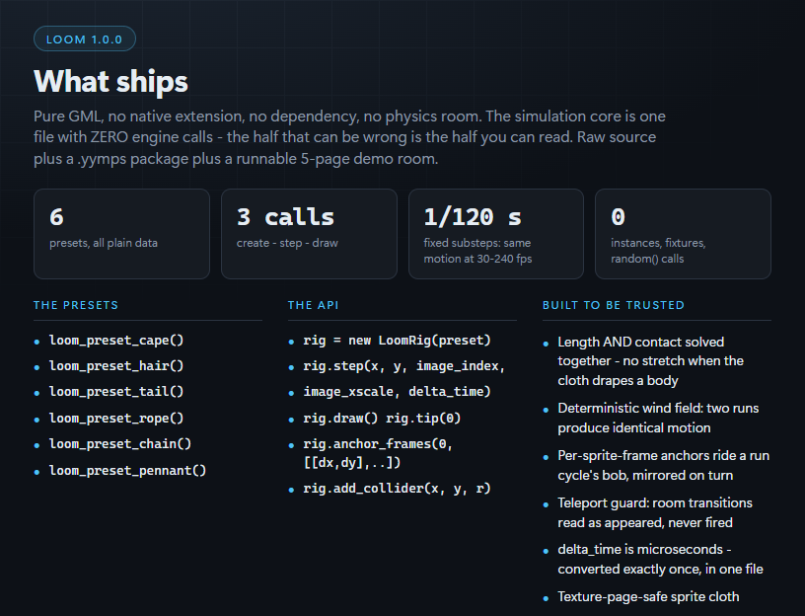
Task: Click 'rig.add_collider(x, y, r)' line
Action: point(397,488)
